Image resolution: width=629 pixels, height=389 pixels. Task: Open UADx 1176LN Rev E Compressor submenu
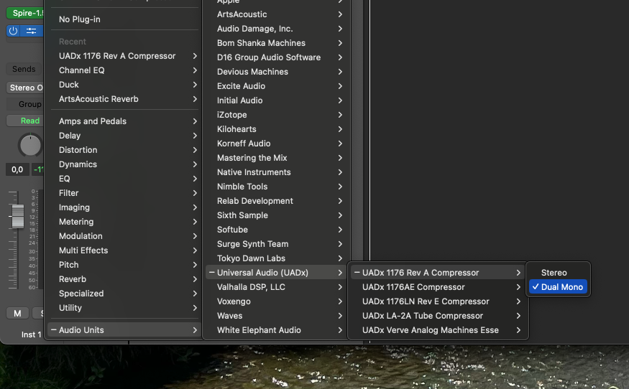click(438, 301)
